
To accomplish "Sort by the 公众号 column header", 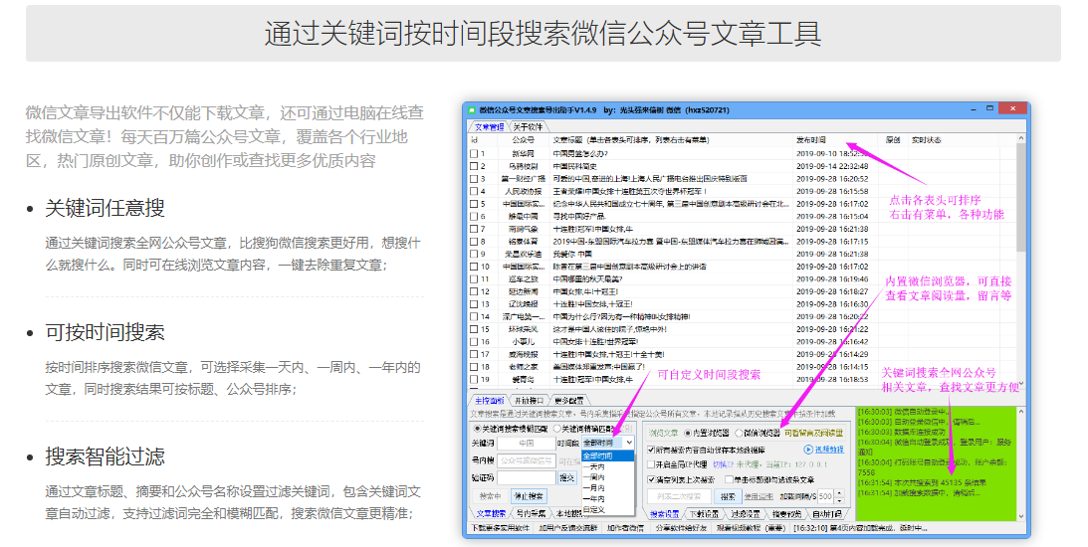I will pyautogui.click(x=524, y=140).
